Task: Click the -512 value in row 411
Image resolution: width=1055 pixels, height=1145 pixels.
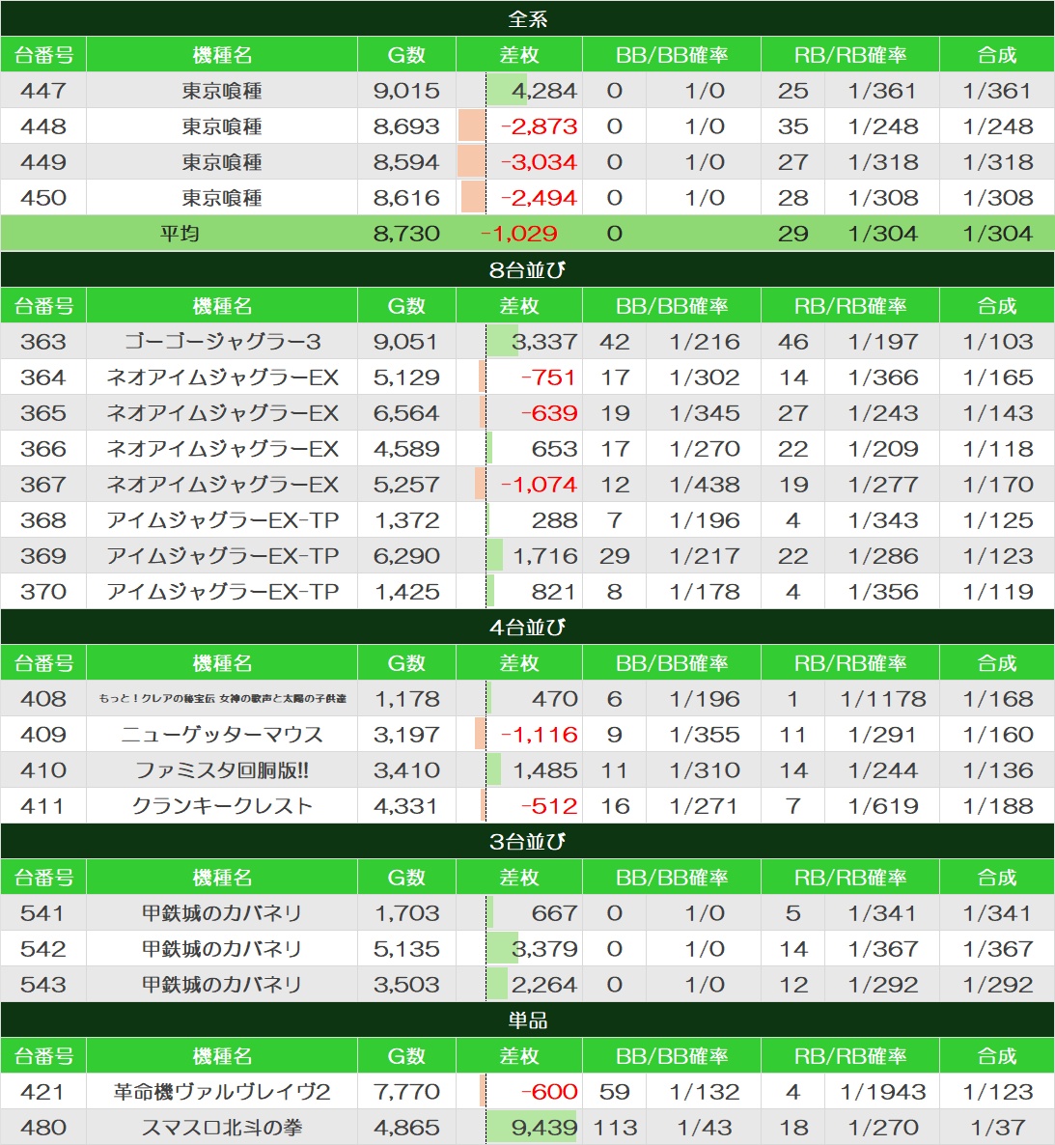Action: coord(549,806)
